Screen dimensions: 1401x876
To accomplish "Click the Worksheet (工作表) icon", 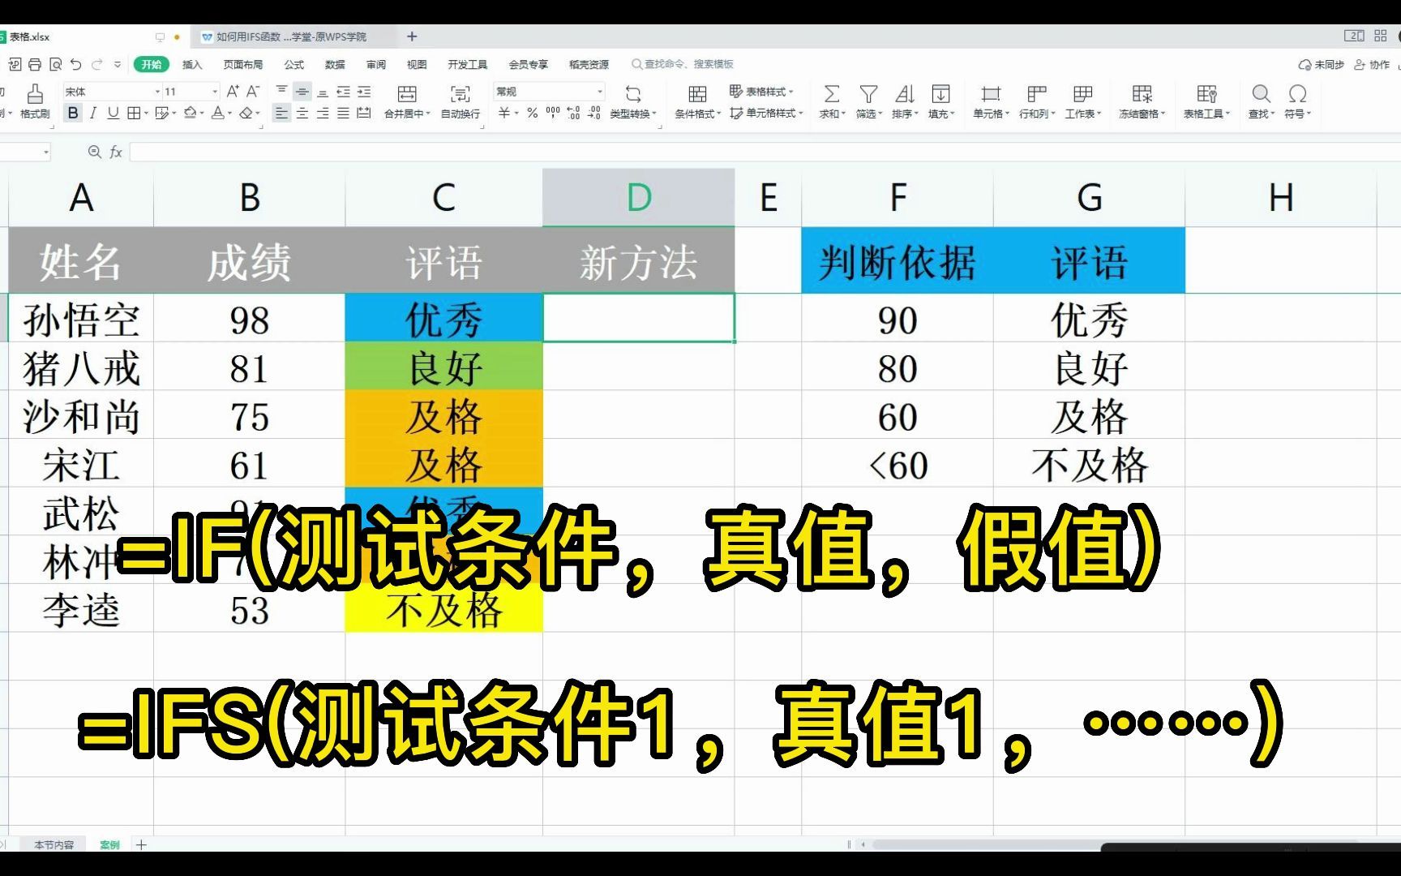I will (1082, 93).
